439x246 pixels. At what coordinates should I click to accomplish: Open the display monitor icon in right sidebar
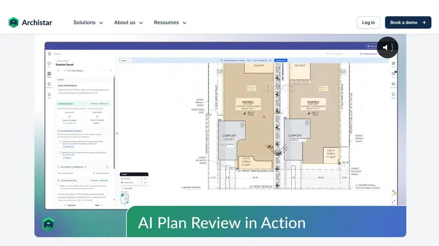[x=394, y=95]
